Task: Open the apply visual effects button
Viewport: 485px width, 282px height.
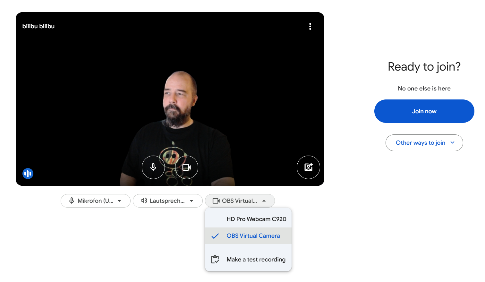Action: click(x=308, y=167)
